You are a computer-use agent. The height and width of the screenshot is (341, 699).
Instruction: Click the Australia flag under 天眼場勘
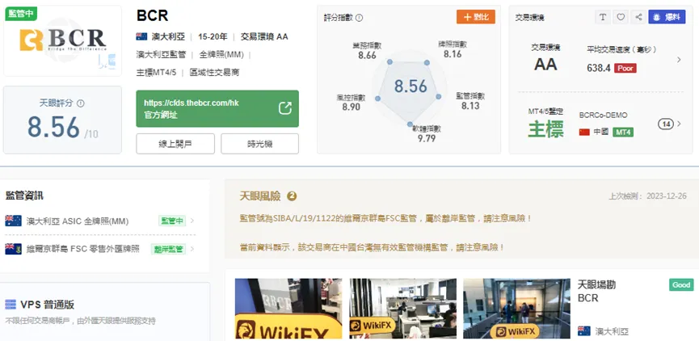[x=584, y=331]
